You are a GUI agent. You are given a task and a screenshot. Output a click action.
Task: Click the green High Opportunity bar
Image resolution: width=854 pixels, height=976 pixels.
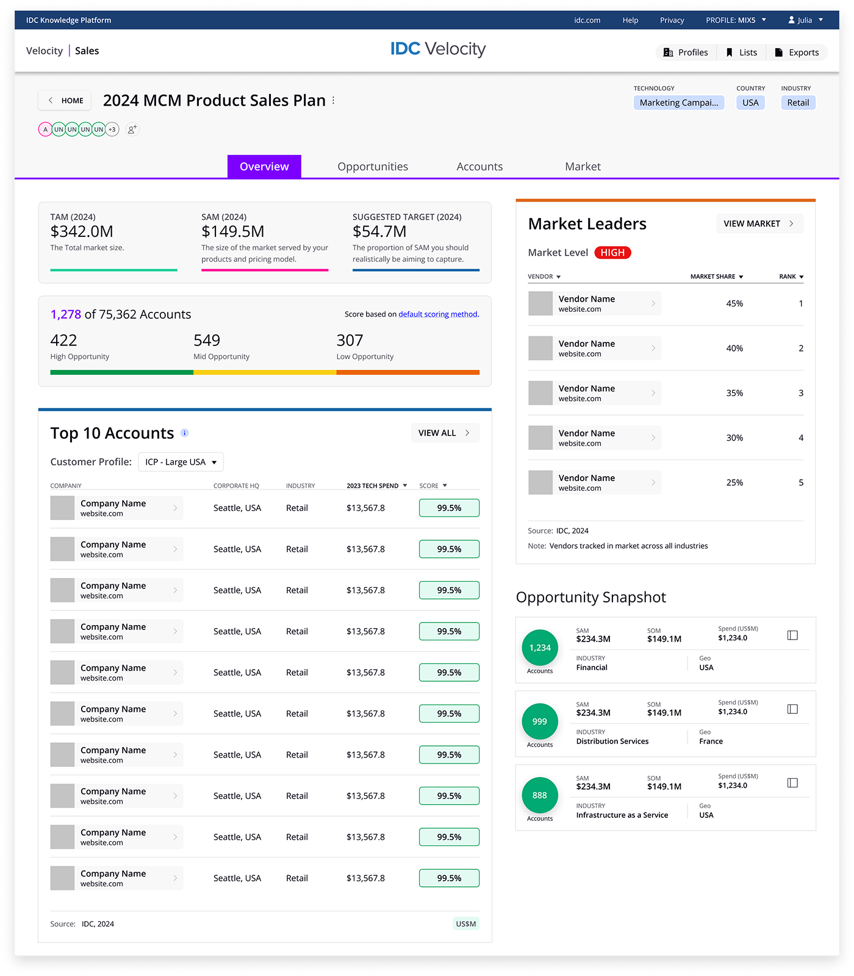pyautogui.click(x=121, y=372)
